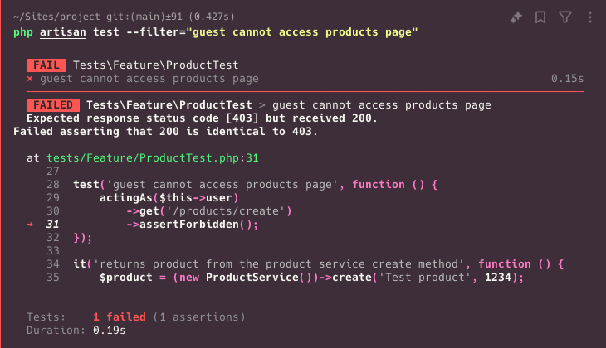
Task: Click the 0.15s test timing label
Action: pyautogui.click(x=567, y=79)
